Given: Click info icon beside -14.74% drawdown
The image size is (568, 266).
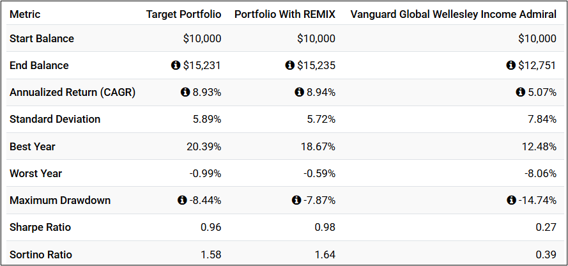Looking at the screenshot, I should pyautogui.click(x=511, y=200).
